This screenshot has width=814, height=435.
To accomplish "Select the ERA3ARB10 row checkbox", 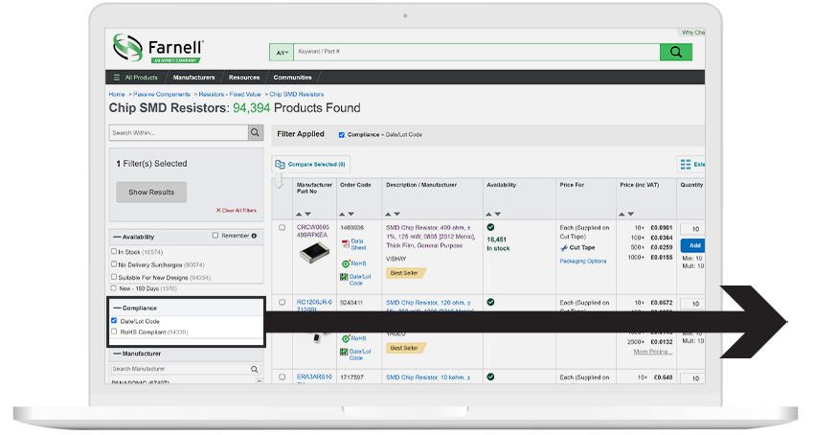I will coord(282,378).
